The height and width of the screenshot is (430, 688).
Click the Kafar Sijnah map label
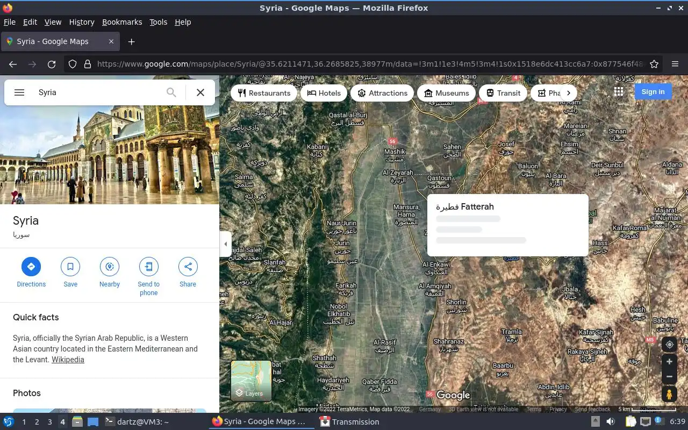(596, 336)
